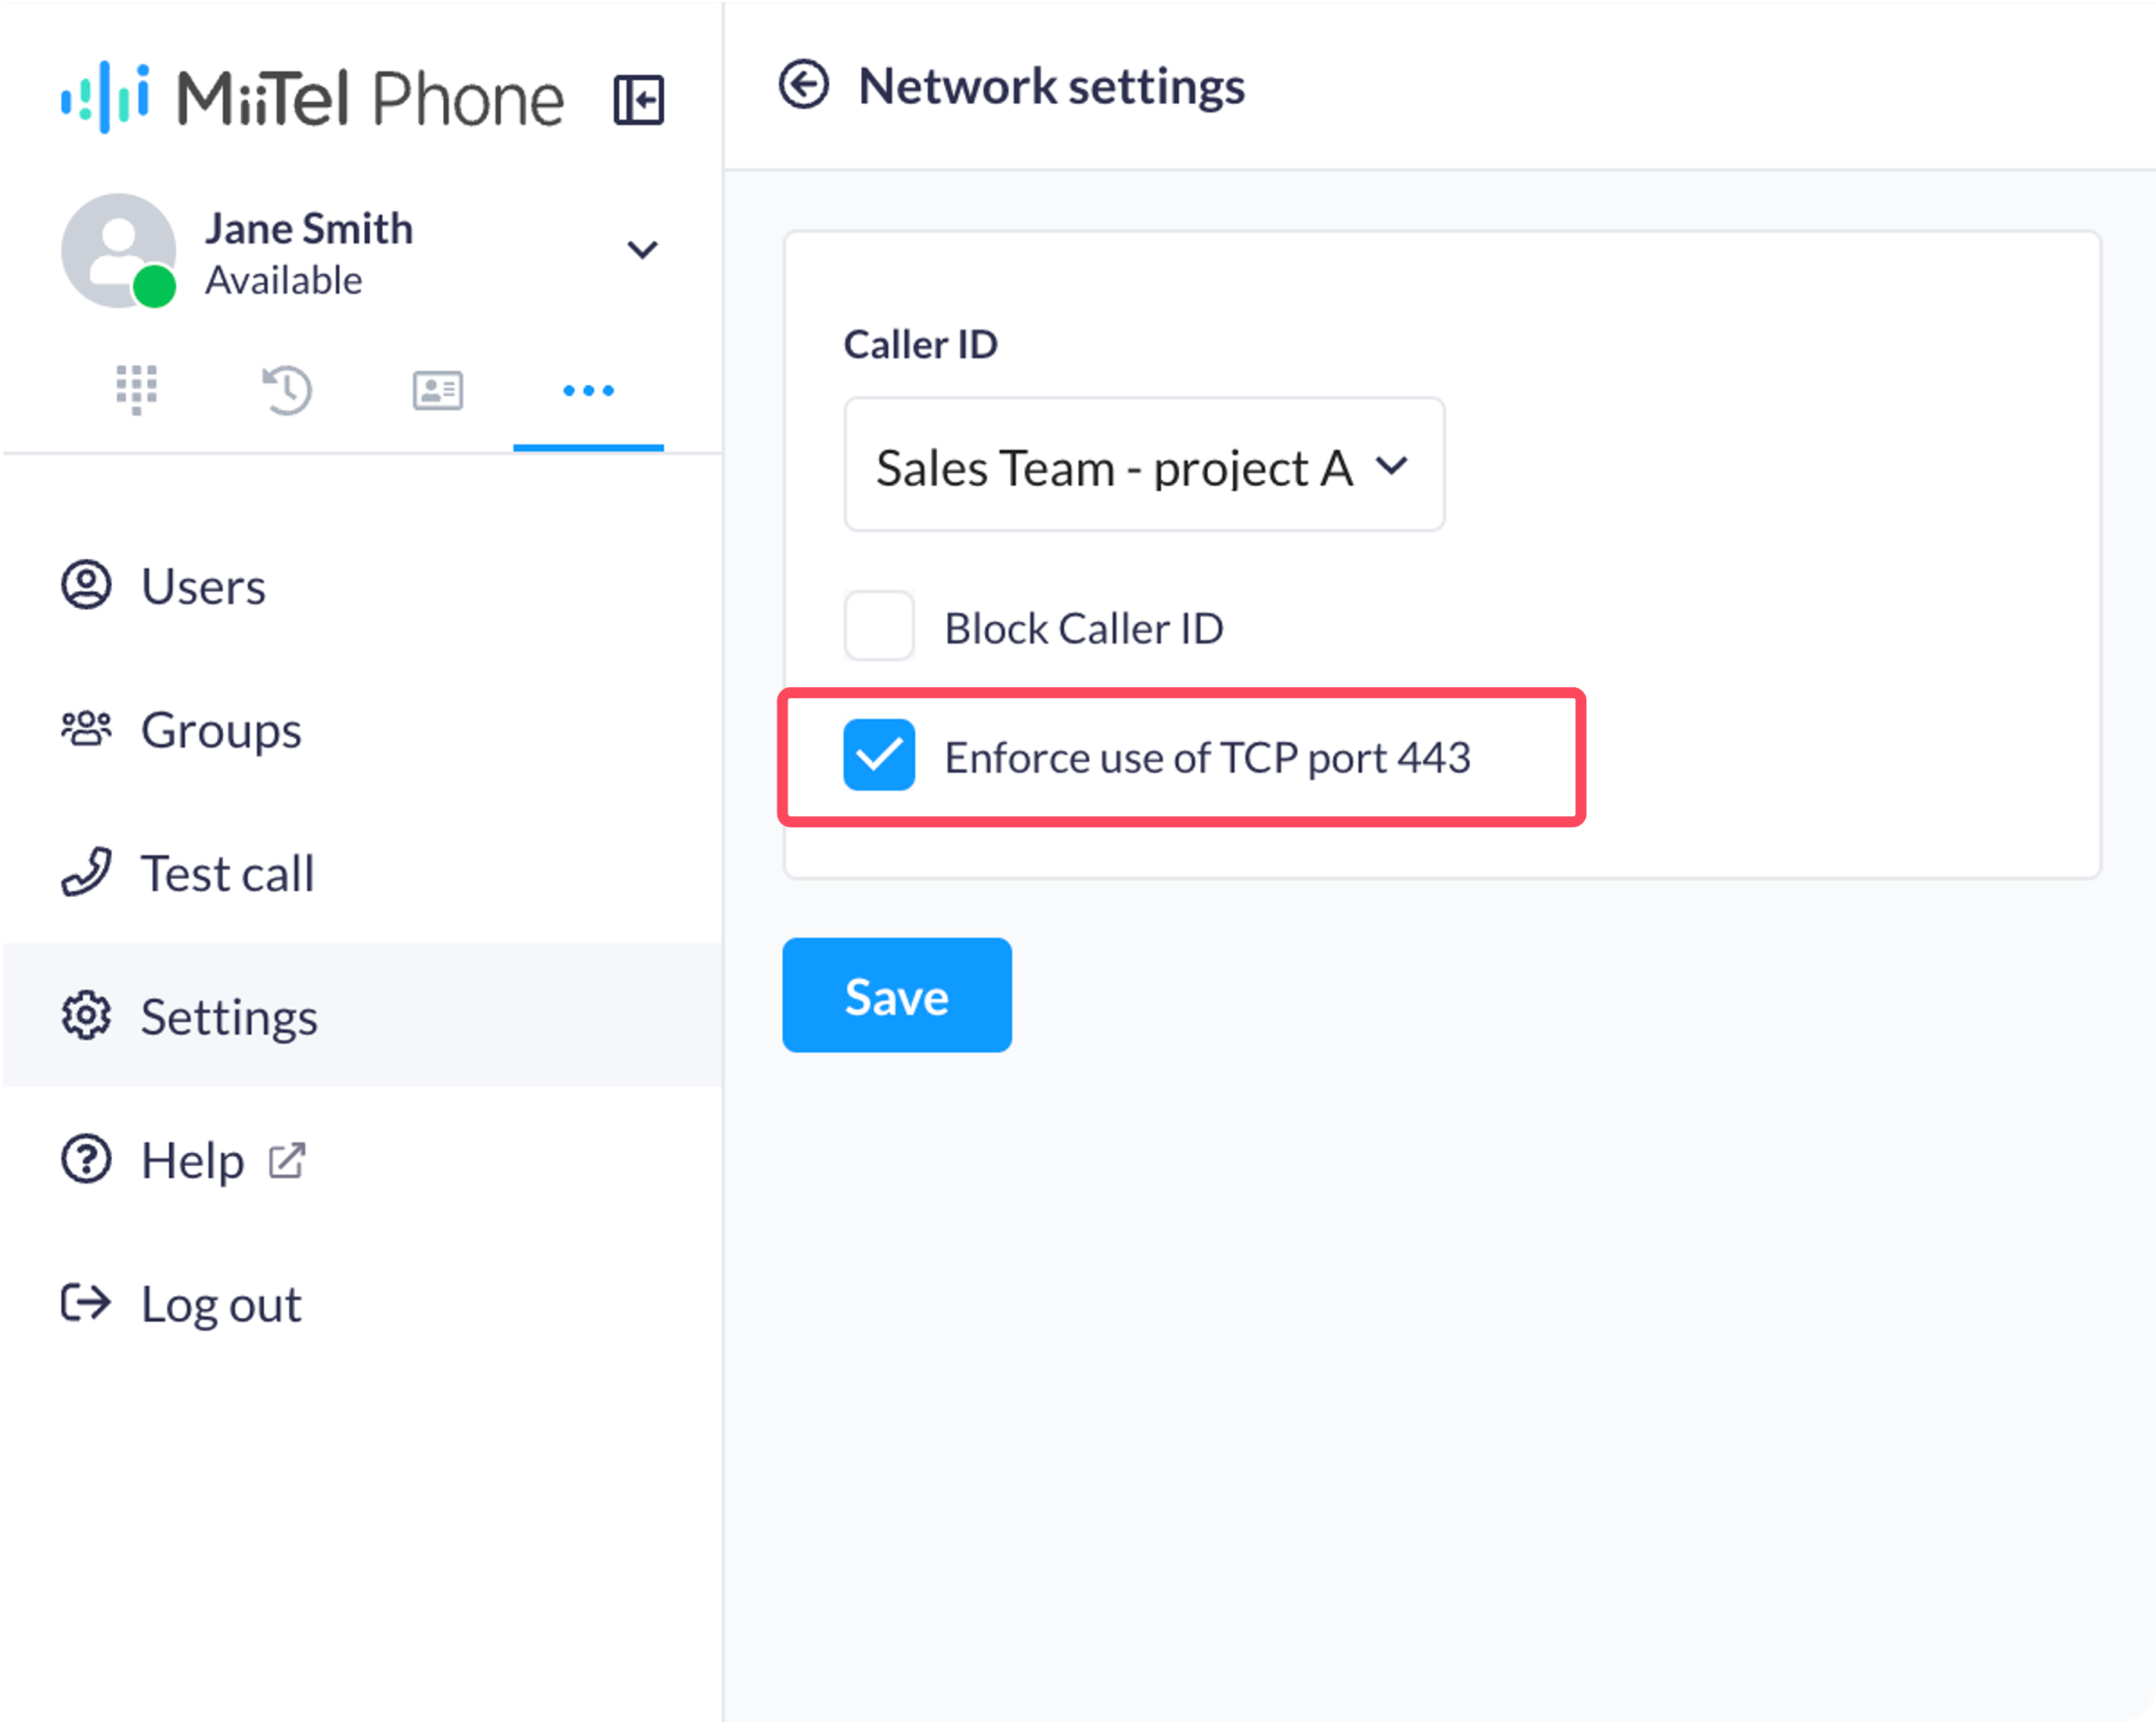Toggle the Block Caller ID checkbox
Image resolution: width=2156 pixels, height=1722 pixels.
[x=879, y=626]
